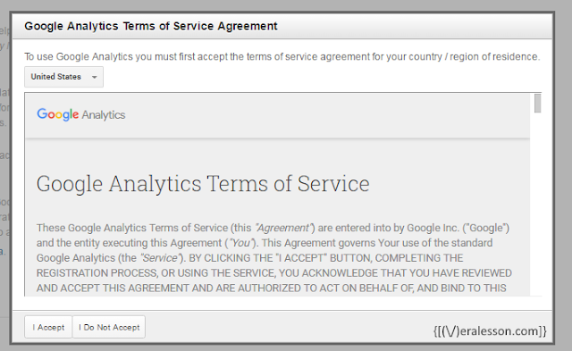
Task: Click the dropdown arrow beside United States
Action: tap(95, 77)
